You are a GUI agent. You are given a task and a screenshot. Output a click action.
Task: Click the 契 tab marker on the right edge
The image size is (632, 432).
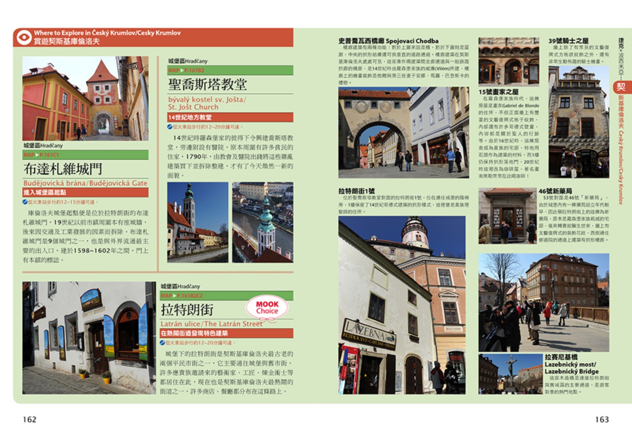(621, 87)
